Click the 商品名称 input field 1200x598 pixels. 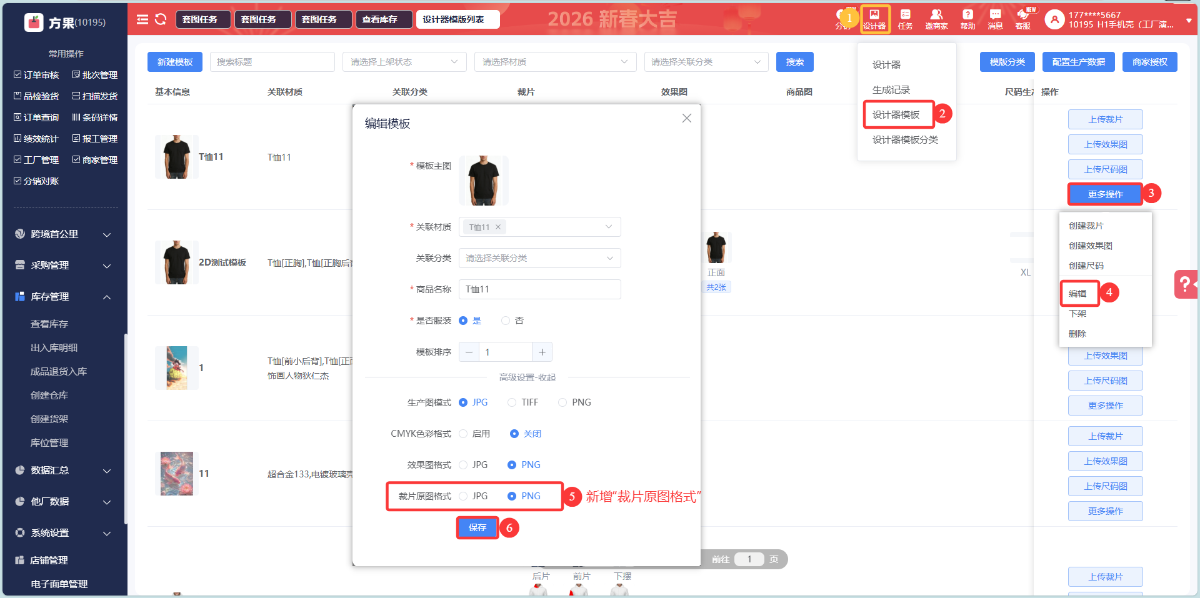point(540,289)
